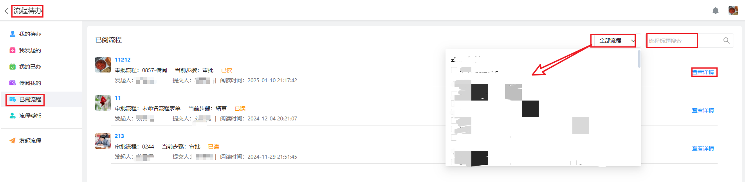Click the 发起流程 paper plane icon
The height and width of the screenshot is (182, 745).
click(x=13, y=141)
